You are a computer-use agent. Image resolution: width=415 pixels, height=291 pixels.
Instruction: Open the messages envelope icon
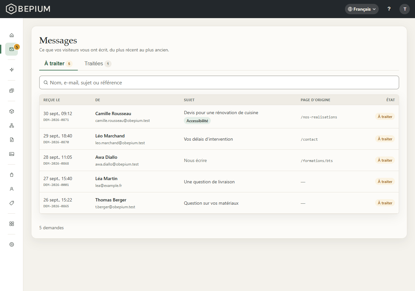pyautogui.click(x=12, y=49)
